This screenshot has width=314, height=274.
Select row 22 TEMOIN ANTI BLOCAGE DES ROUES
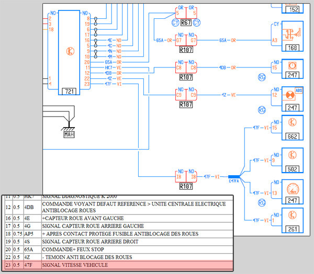[x=119, y=257]
